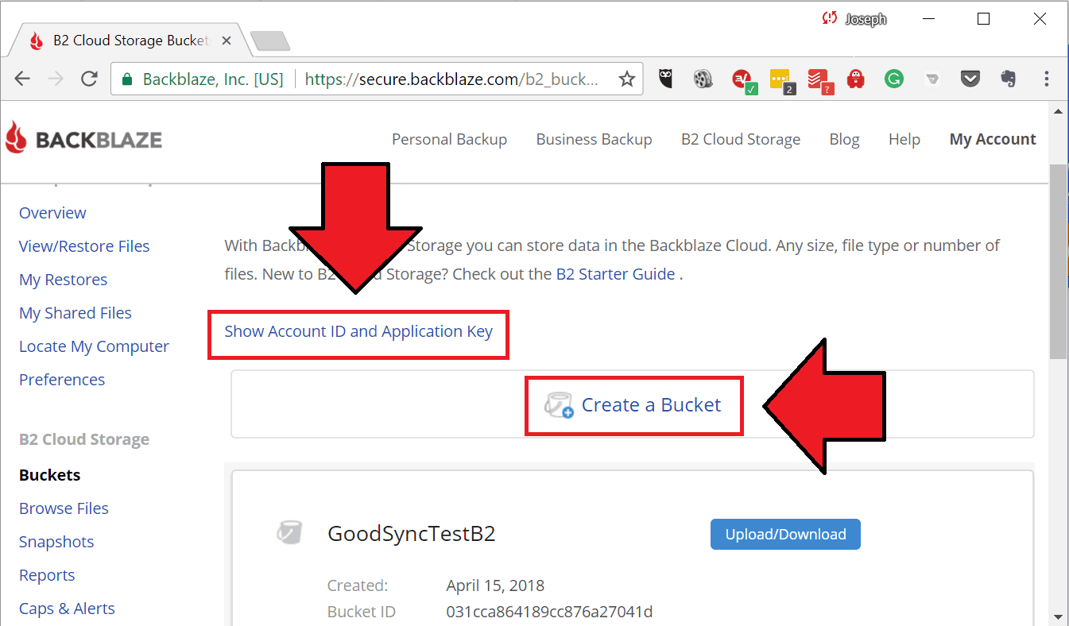Viewport: 1069px width, 626px height.
Task: Open the B2 Starter Guide link
Action: [615, 274]
